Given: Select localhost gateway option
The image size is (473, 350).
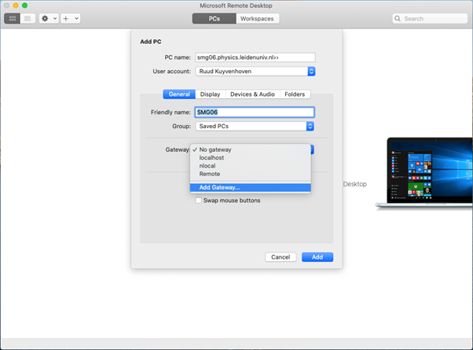Looking at the screenshot, I should [214, 157].
